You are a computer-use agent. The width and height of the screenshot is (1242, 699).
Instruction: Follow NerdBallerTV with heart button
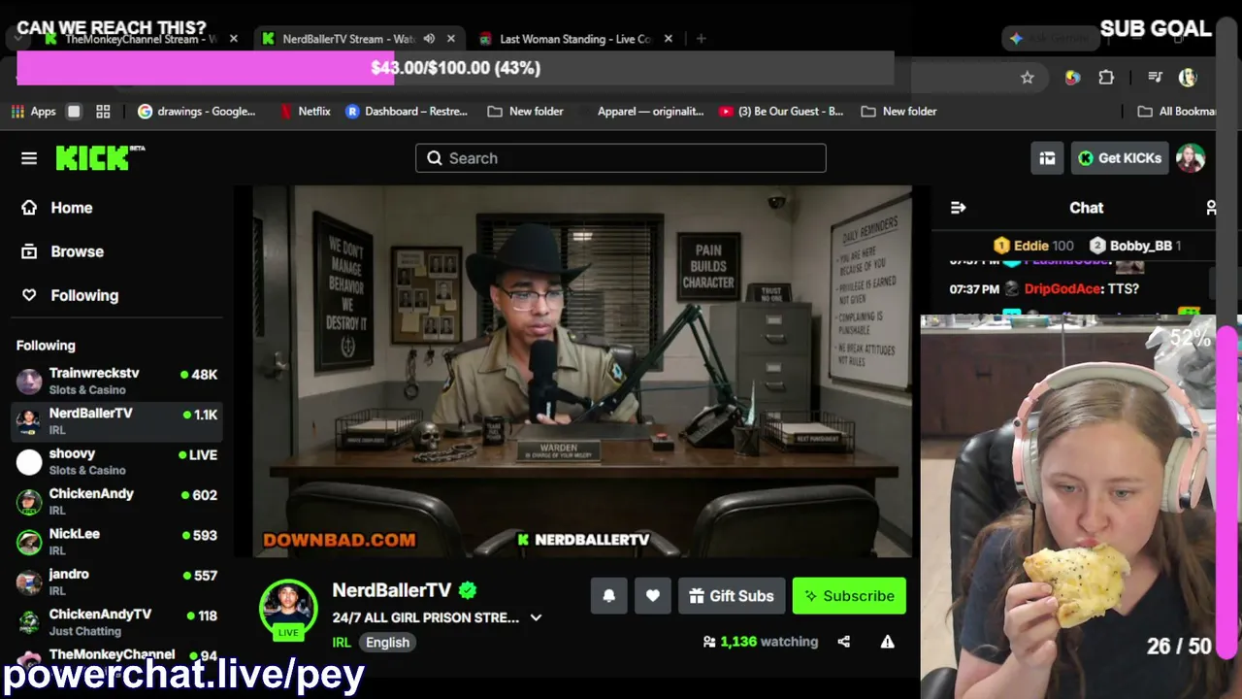click(x=653, y=596)
